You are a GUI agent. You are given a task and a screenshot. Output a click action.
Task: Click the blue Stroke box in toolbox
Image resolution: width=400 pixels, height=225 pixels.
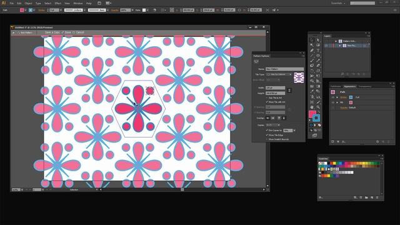(x=316, y=117)
